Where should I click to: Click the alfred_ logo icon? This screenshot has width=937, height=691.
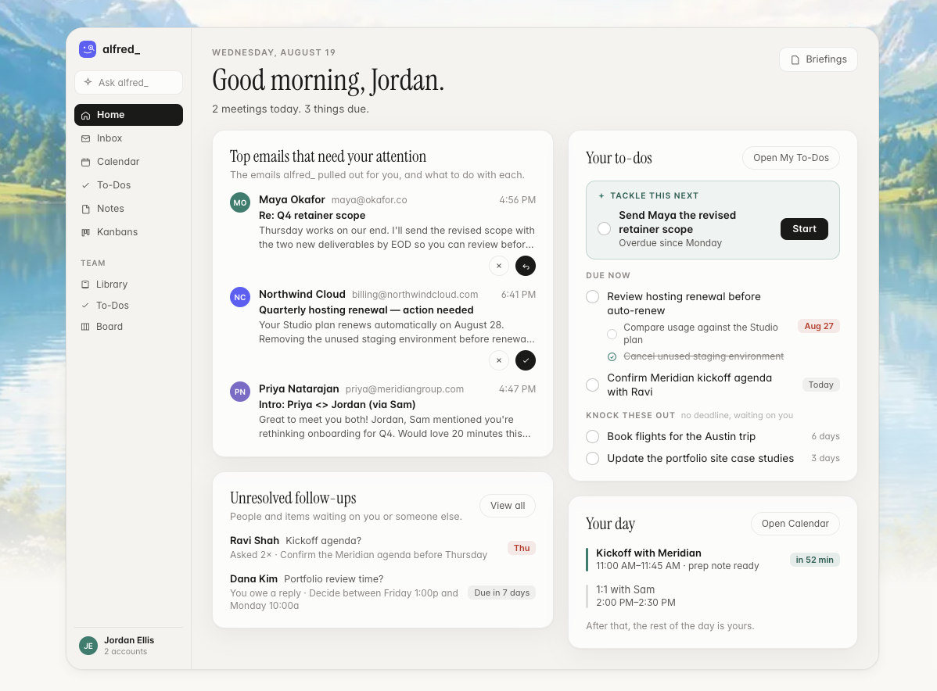pyautogui.click(x=88, y=49)
